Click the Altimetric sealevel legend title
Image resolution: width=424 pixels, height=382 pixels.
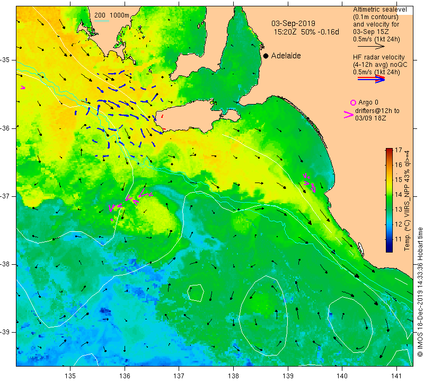tap(379, 10)
